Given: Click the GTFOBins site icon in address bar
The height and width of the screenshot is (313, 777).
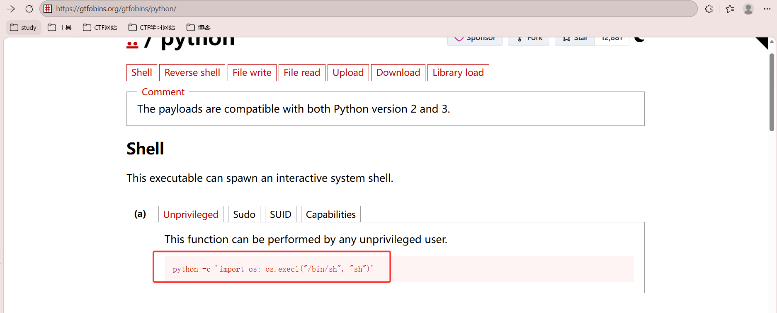Looking at the screenshot, I should tap(48, 9).
